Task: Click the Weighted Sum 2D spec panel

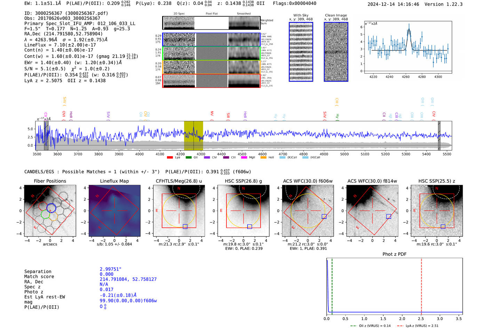Action: (178, 23)
